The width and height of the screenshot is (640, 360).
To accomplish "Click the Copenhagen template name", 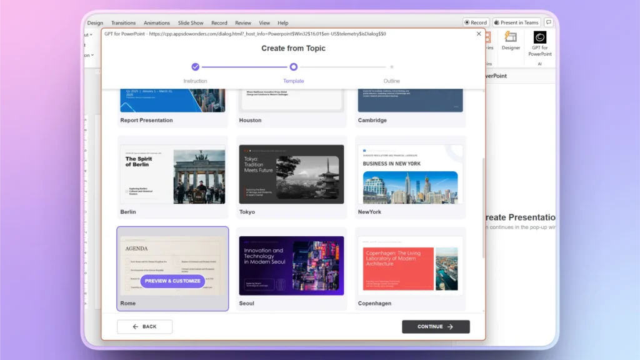I will [375, 303].
